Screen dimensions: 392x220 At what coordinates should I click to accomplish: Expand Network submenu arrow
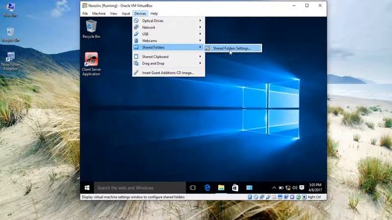tap(200, 27)
